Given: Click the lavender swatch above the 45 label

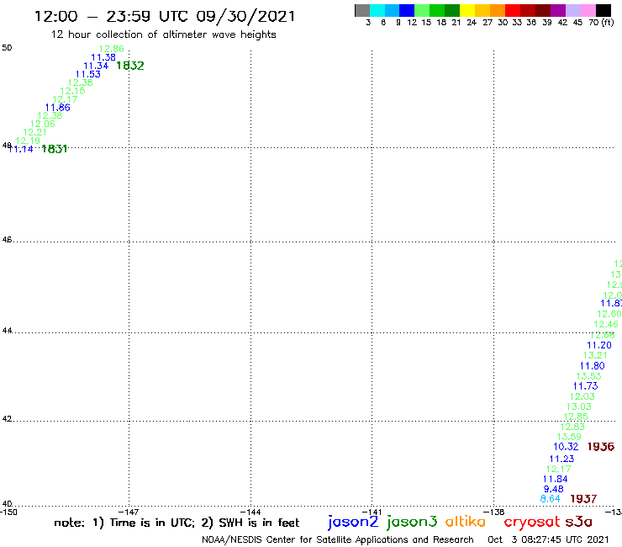Looking at the screenshot, I should 573,10.
